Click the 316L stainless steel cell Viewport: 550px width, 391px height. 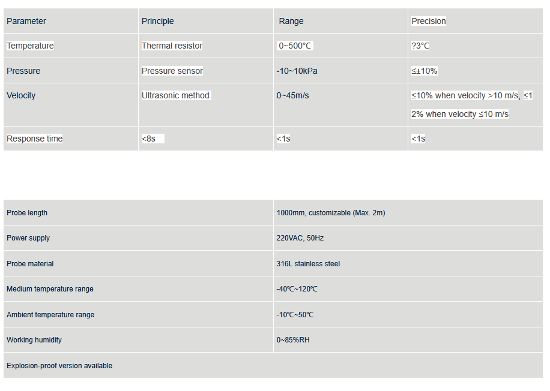308,264
